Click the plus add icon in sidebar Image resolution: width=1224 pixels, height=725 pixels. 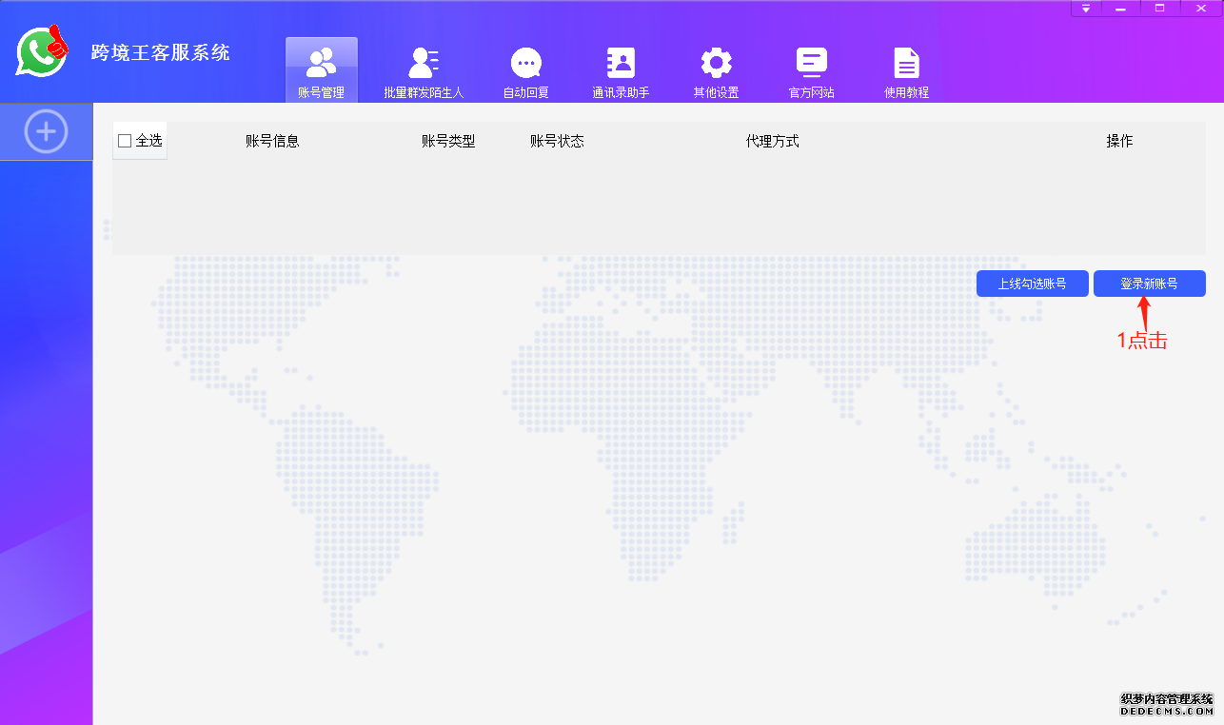[x=46, y=131]
